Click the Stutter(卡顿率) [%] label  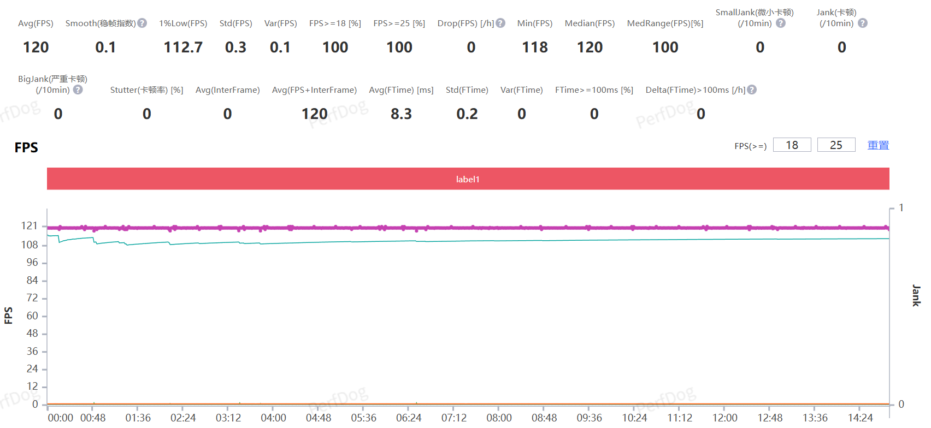click(147, 90)
